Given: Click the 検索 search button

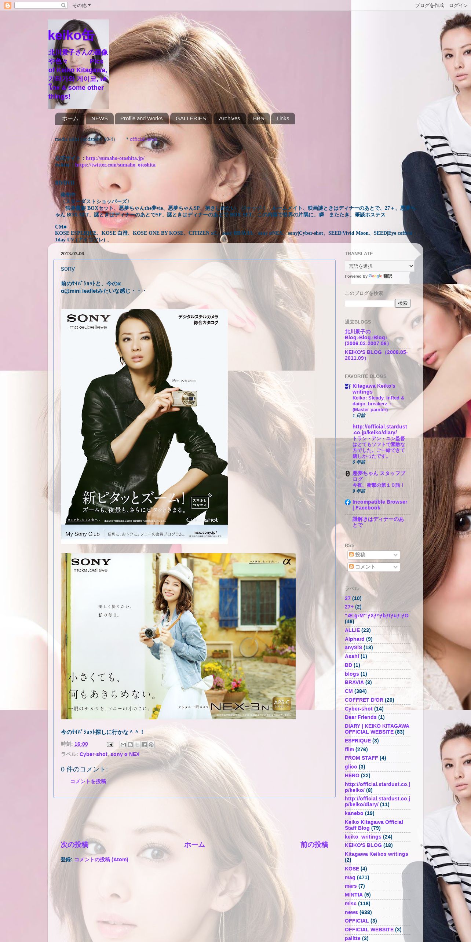Looking at the screenshot, I should (402, 303).
